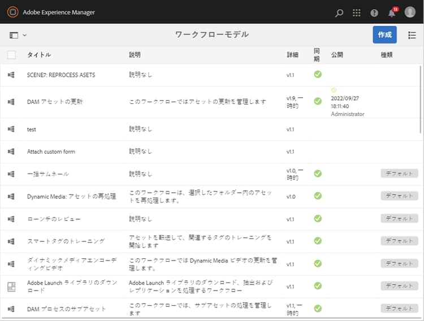Image resolution: width=424 pixels, height=321 pixels.
Task: Sort by the 同期 column header
Action: pyautogui.click(x=317, y=55)
